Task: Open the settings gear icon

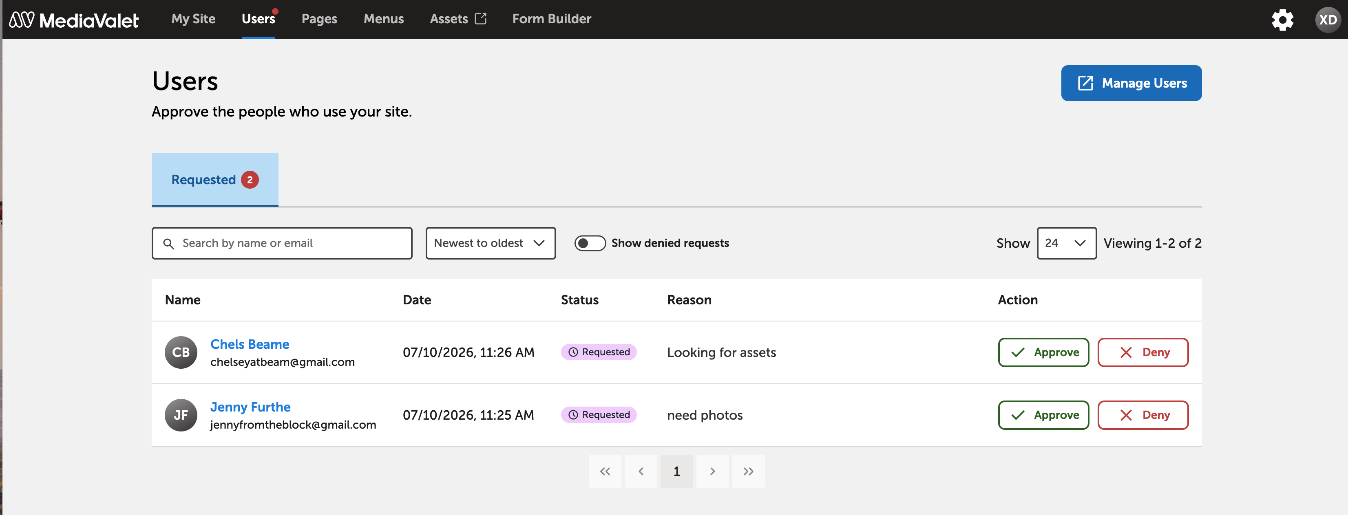Action: tap(1282, 20)
